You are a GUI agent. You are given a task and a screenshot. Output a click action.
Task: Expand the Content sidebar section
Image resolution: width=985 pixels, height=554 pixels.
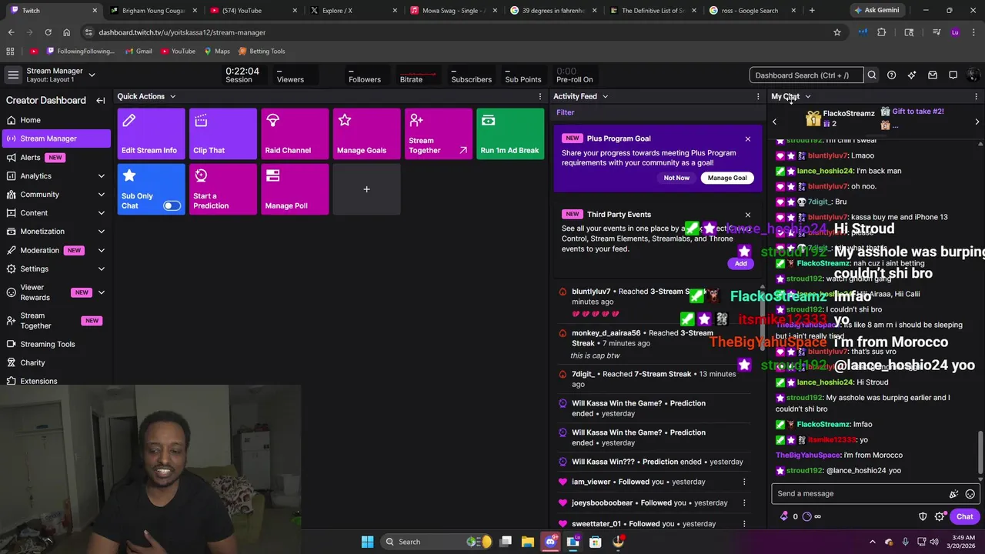click(x=101, y=213)
